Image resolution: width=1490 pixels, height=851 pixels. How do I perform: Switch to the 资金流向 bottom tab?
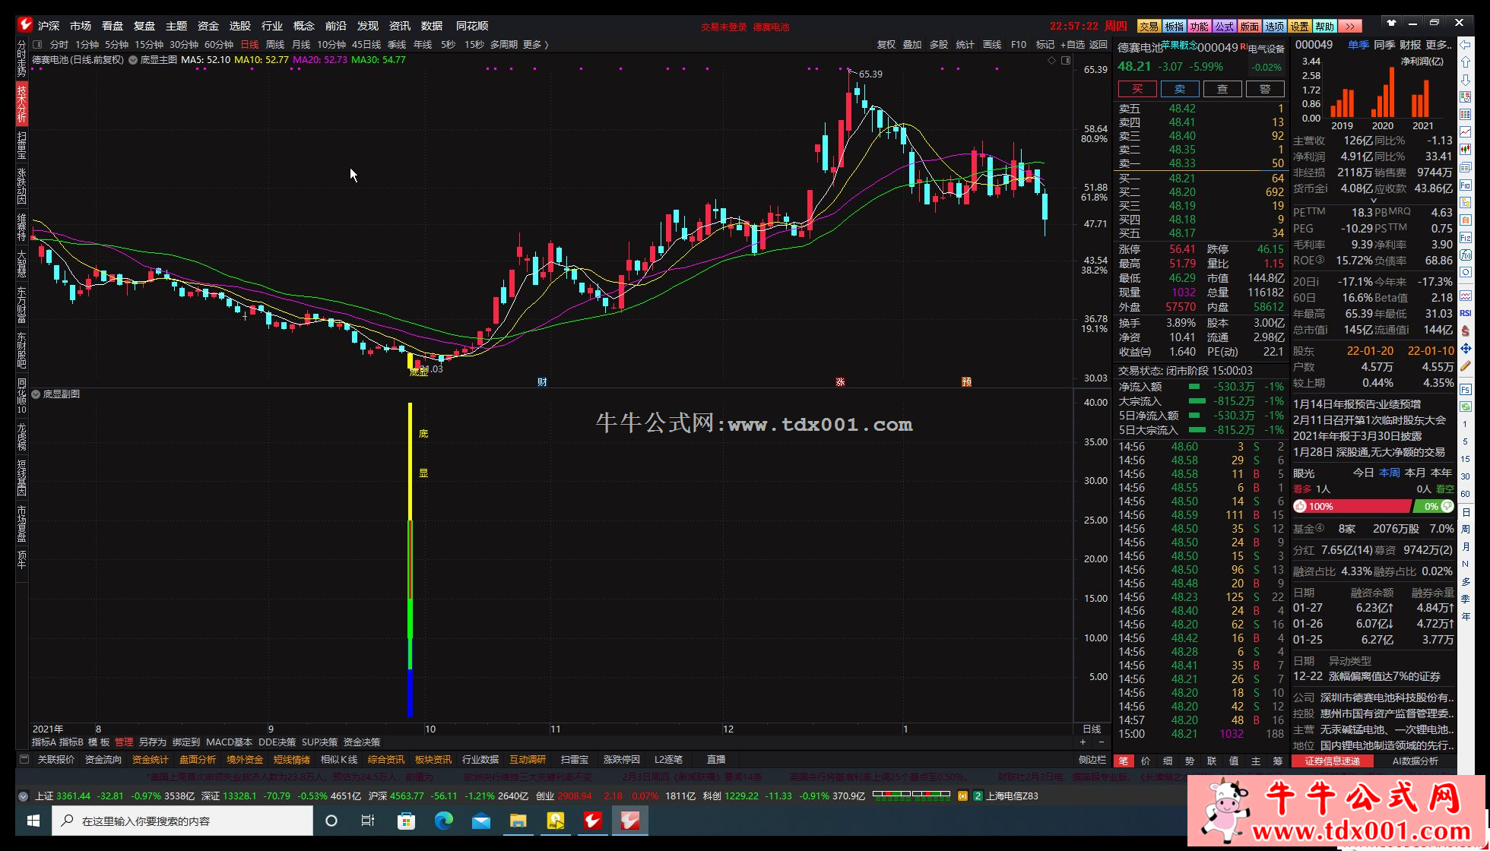click(x=103, y=760)
